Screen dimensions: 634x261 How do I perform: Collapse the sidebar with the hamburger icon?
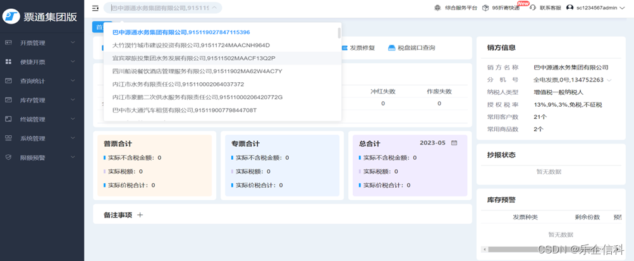[x=95, y=8]
